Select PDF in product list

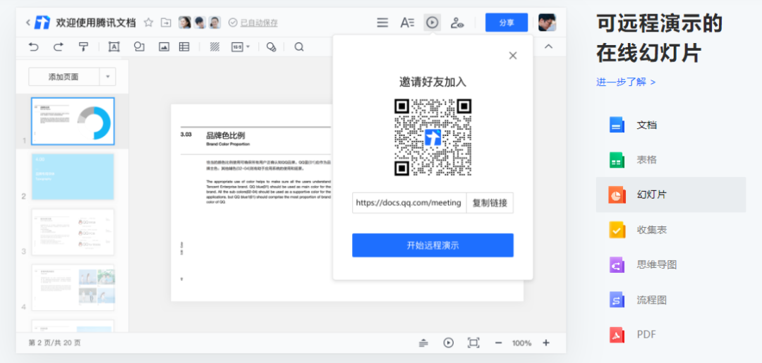point(671,334)
